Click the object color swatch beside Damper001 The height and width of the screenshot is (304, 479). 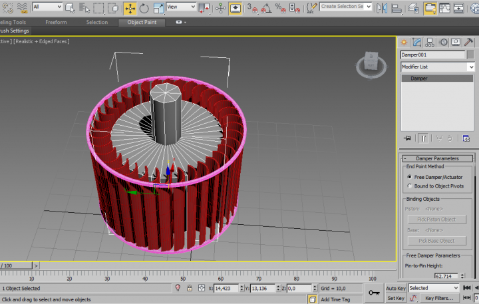pyautogui.click(x=470, y=55)
